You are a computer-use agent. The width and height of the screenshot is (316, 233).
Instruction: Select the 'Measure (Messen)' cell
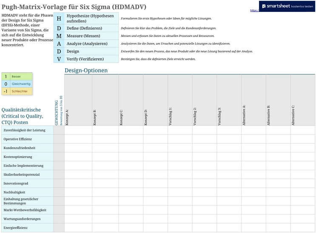point(91,36)
